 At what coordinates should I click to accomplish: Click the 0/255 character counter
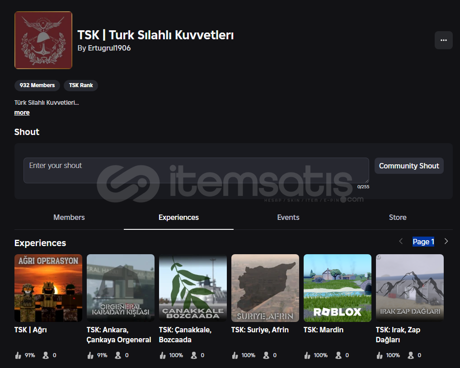[363, 187]
